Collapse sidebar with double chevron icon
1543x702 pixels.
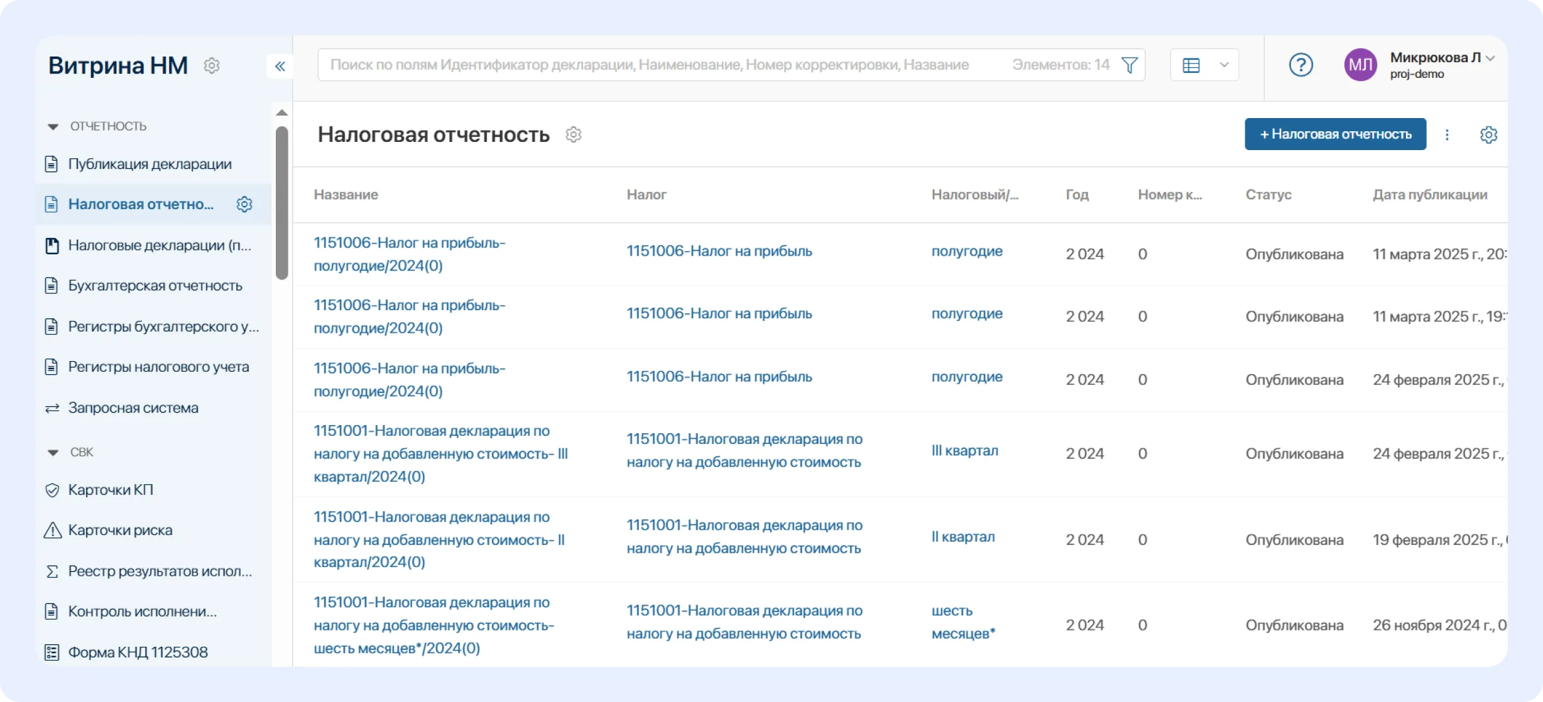[280, 66]
